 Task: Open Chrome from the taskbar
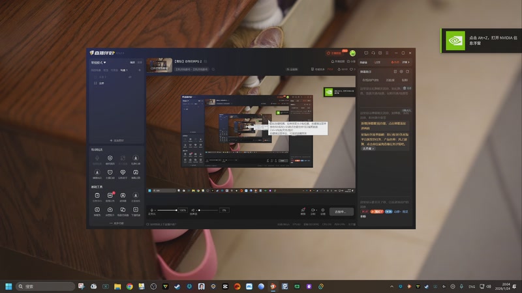129,286
